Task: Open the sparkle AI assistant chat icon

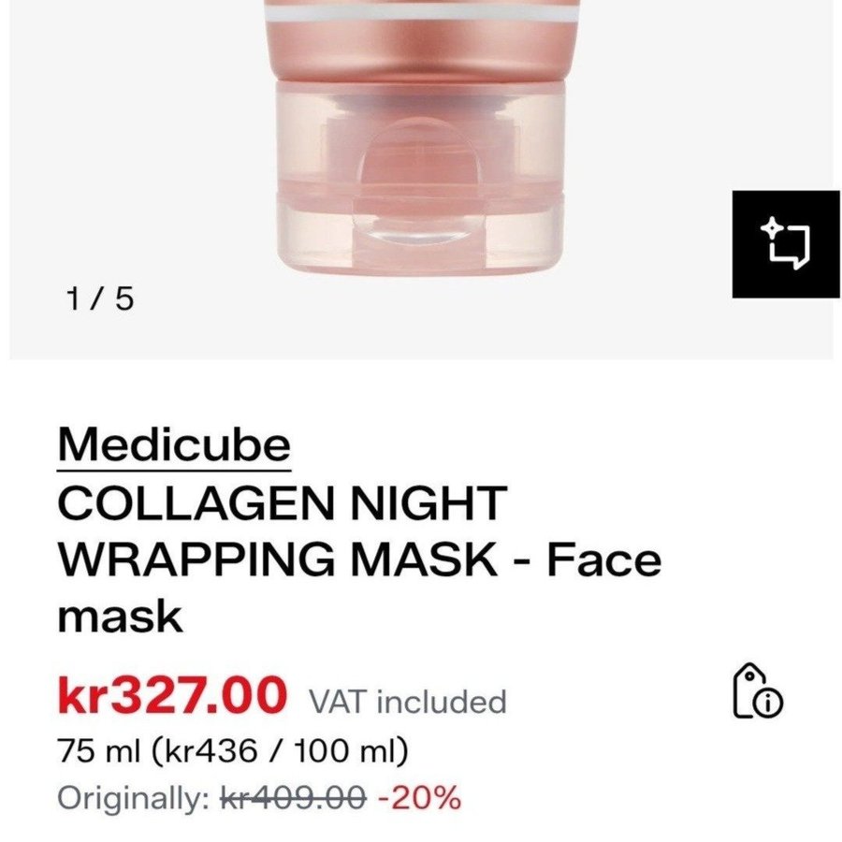Action: (x=785, y=244)
